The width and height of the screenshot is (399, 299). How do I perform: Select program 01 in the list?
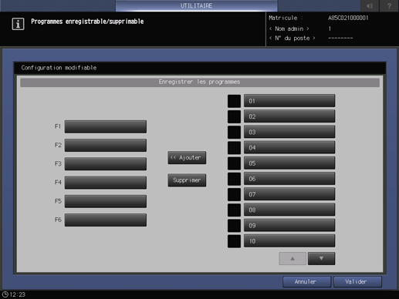[289, 101]
